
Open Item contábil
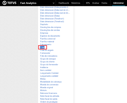pyautogui.click(x=46, y=70)
